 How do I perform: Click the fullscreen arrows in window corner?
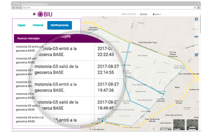(198, 4)
